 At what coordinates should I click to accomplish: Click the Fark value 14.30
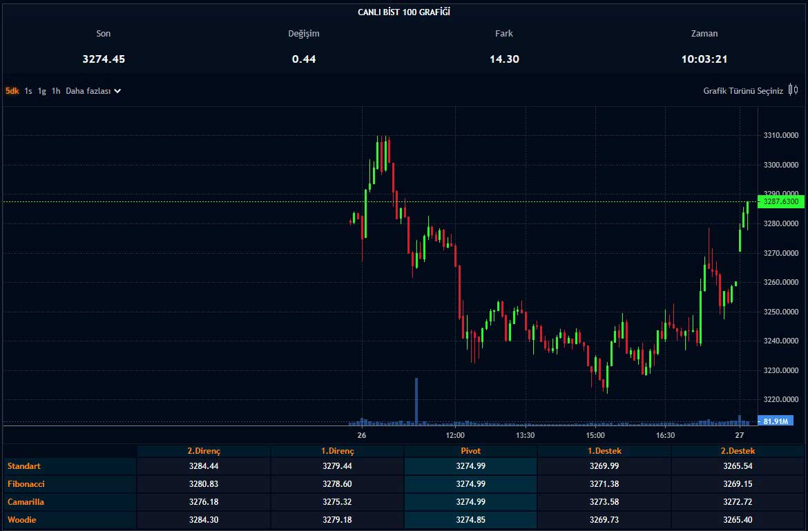tap(504, 59)
